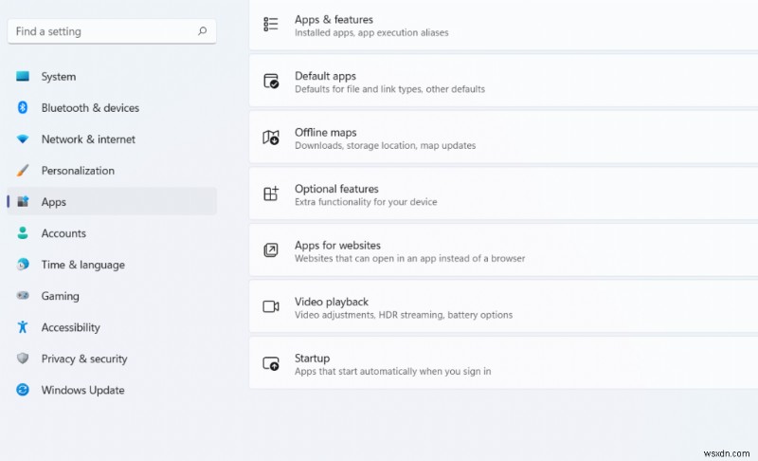The height and width of the screenshot is (461, 758).
Task: Click the Apps for websites icon
Action: [x=271, y=250]
